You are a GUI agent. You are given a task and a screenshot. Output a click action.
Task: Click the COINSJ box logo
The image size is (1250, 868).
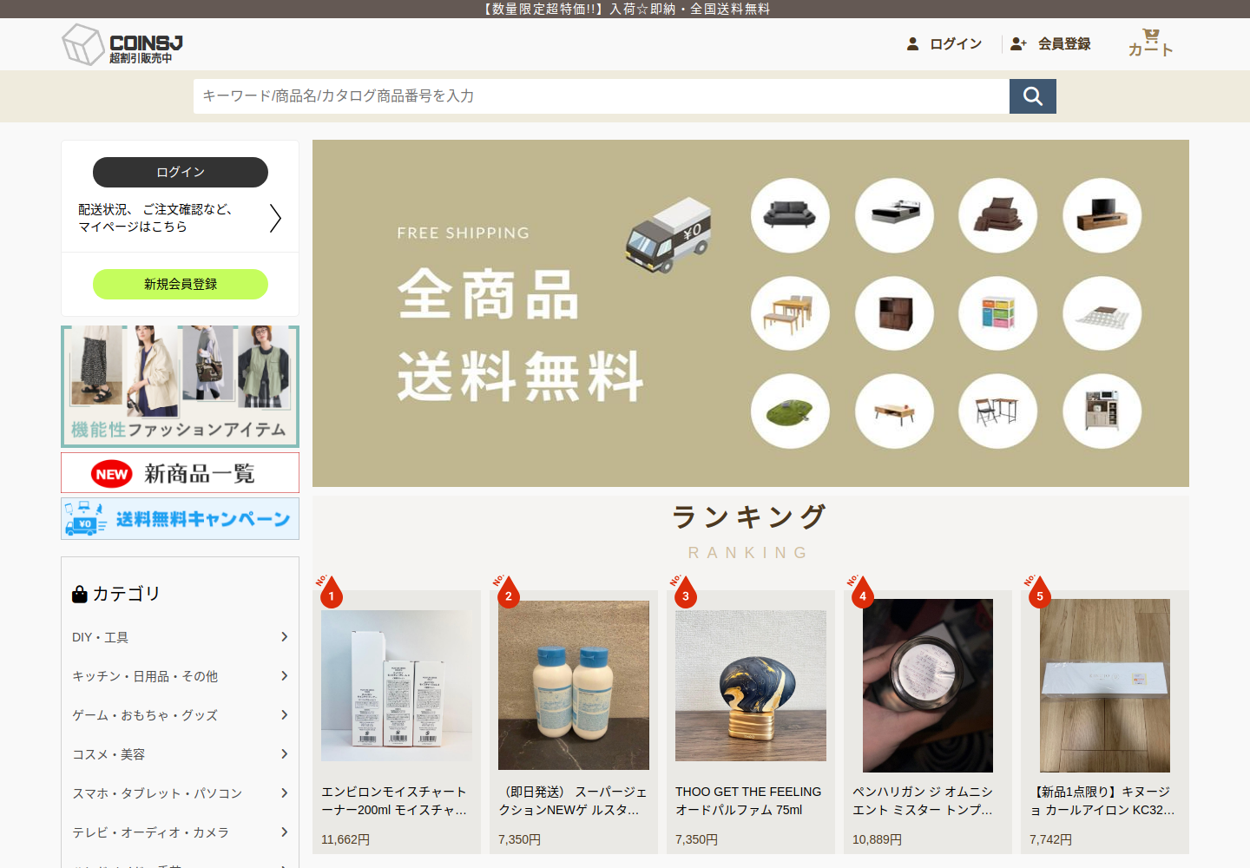122,44
